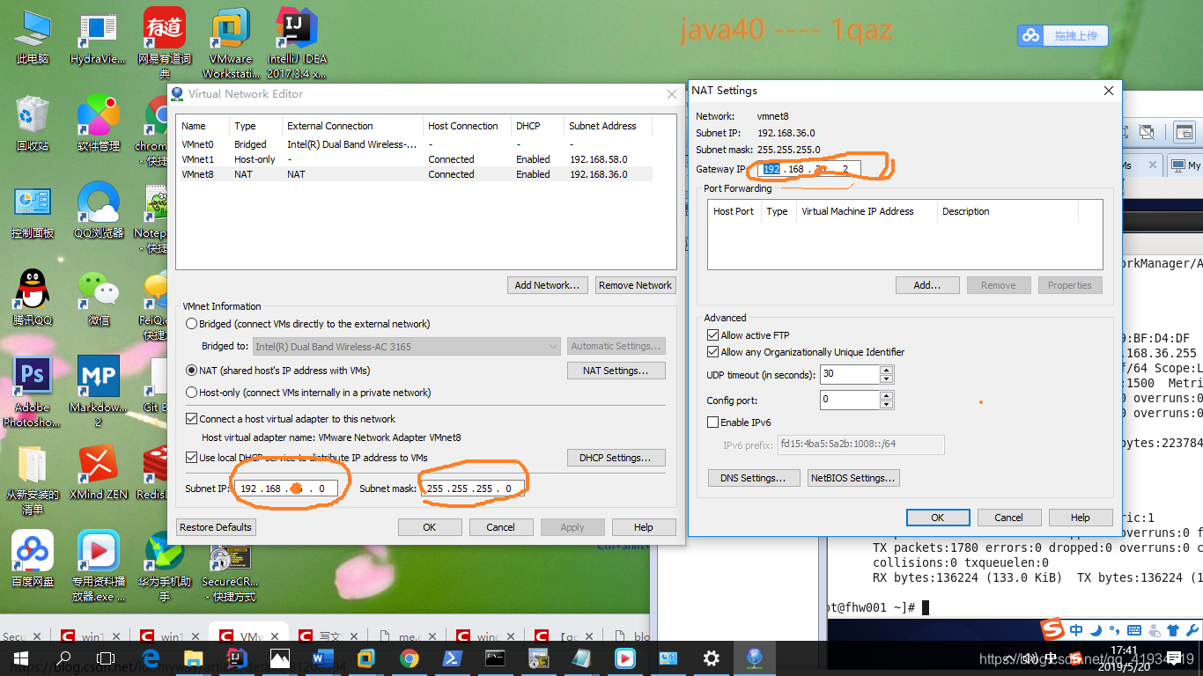Open taskbar search magnifier icon
The width and height of the screenshot is (1203, 676).
coord(63,658)
